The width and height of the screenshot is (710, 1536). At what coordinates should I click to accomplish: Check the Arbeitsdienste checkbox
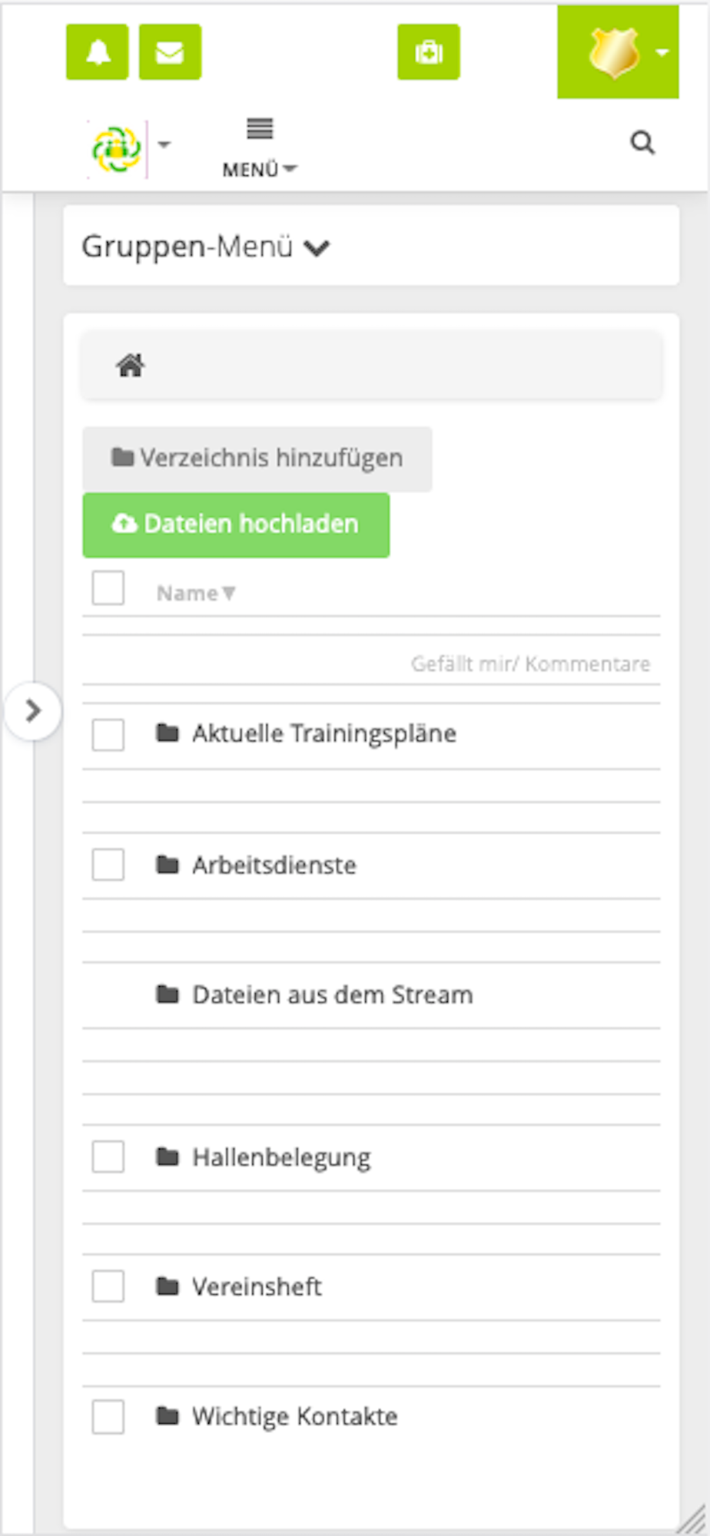[x=108, y=865]
